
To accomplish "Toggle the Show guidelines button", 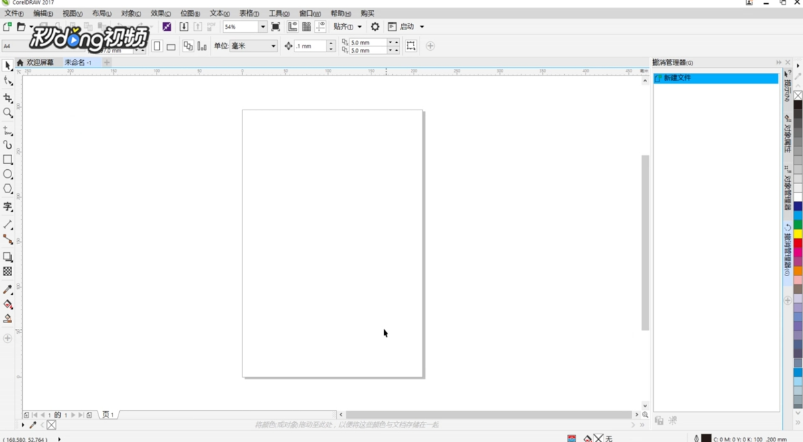I will 321,27.
